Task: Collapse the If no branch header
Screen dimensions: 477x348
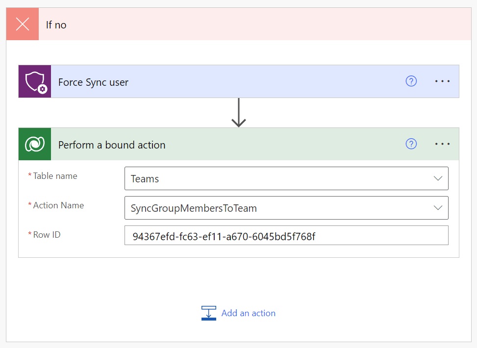Action: click(x=239, y=24)
